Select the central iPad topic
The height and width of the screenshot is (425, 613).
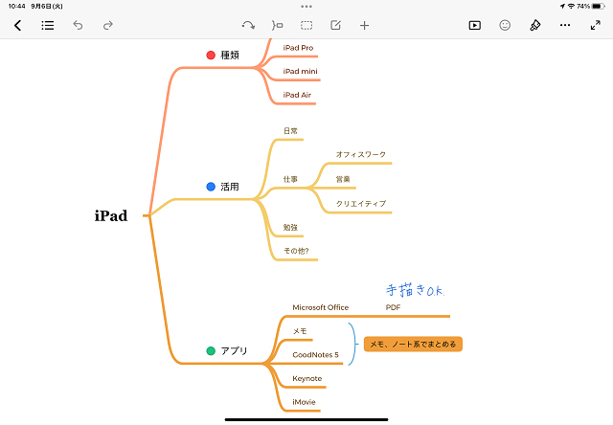pyautogui.click(x=111, y=215)
